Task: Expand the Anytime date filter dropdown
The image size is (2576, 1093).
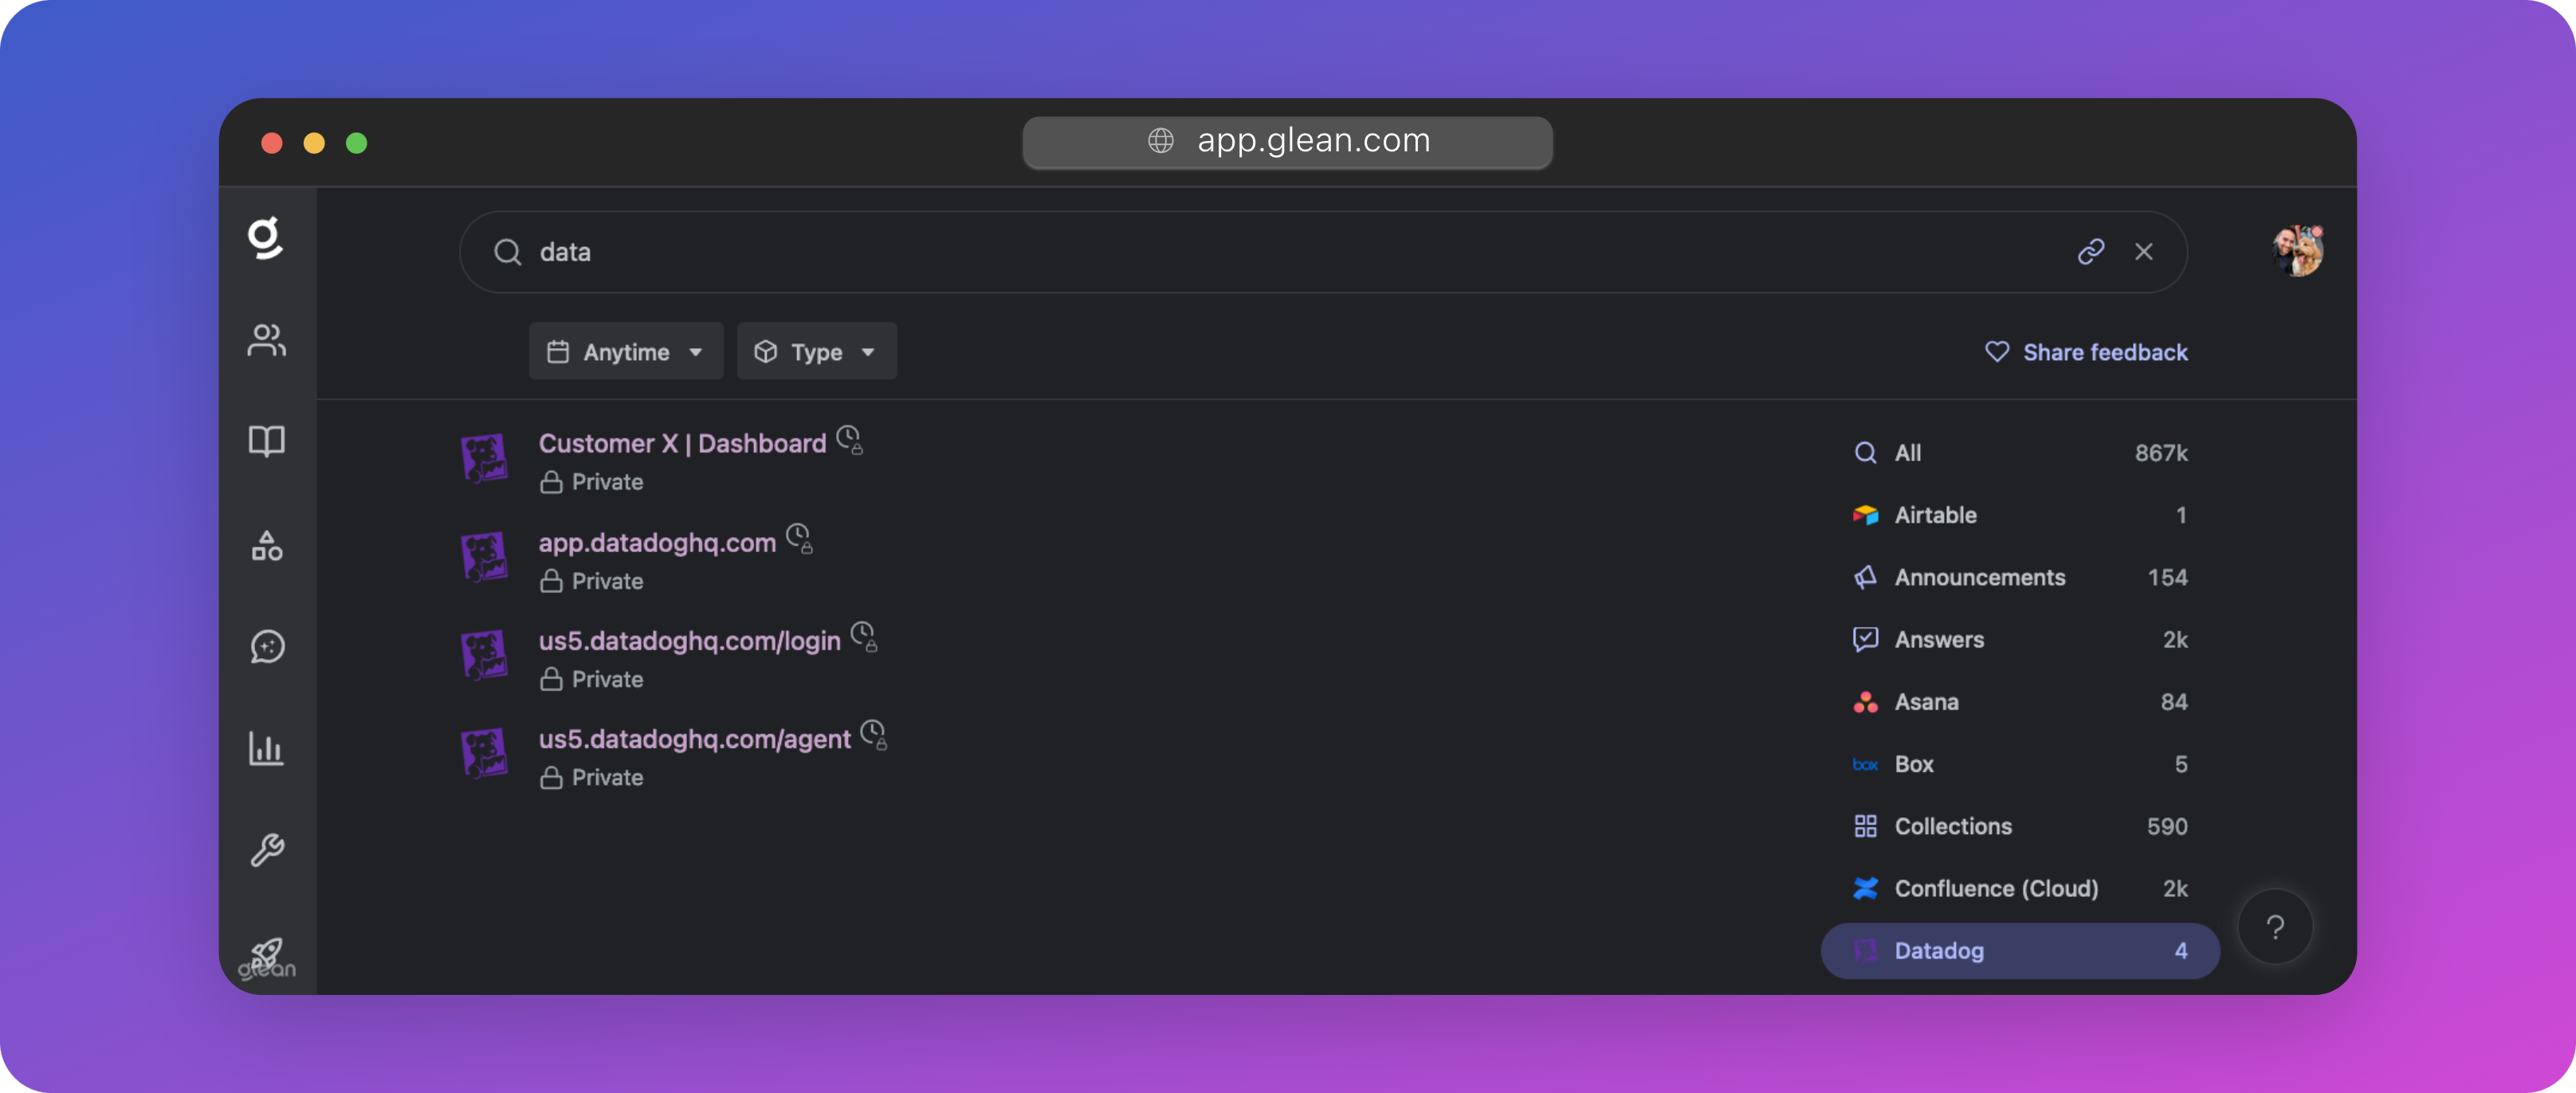Action: coord(625,351)
